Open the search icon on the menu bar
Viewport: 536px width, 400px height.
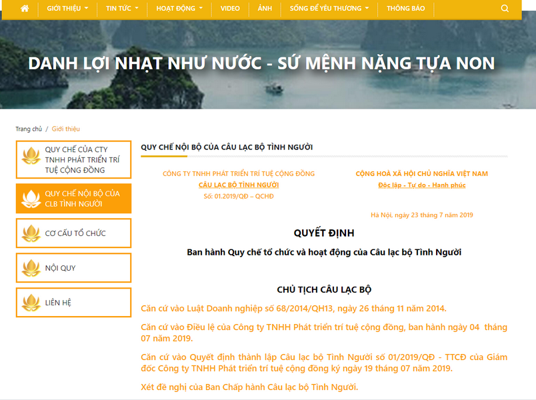tap(504, 9)
